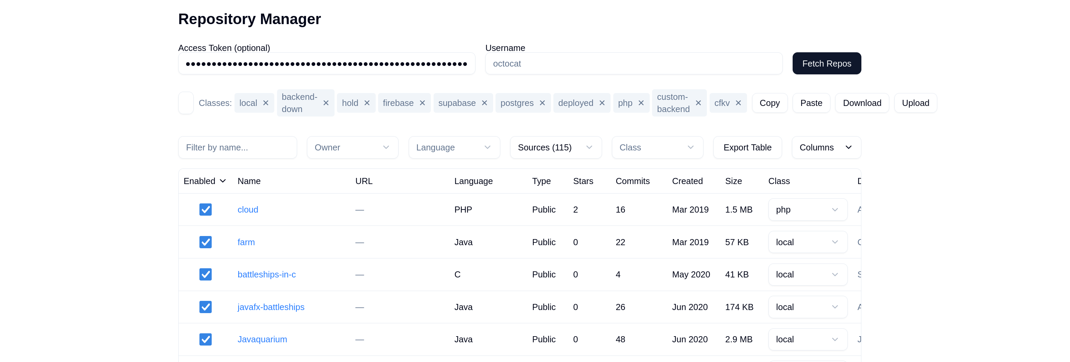This screenshot has height=362, width=1070.
Task: Delete the 'hold' class tag
Action: click(x=367, y=103)
